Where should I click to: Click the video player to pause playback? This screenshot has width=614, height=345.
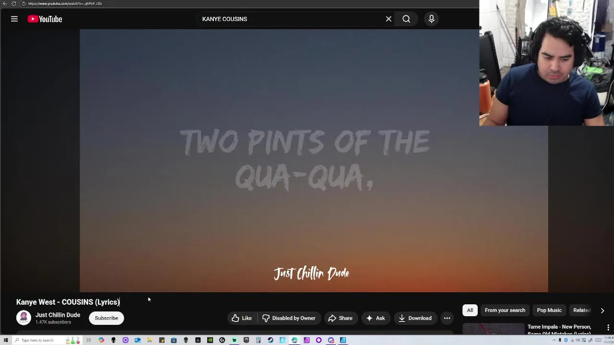pos(314,161)
